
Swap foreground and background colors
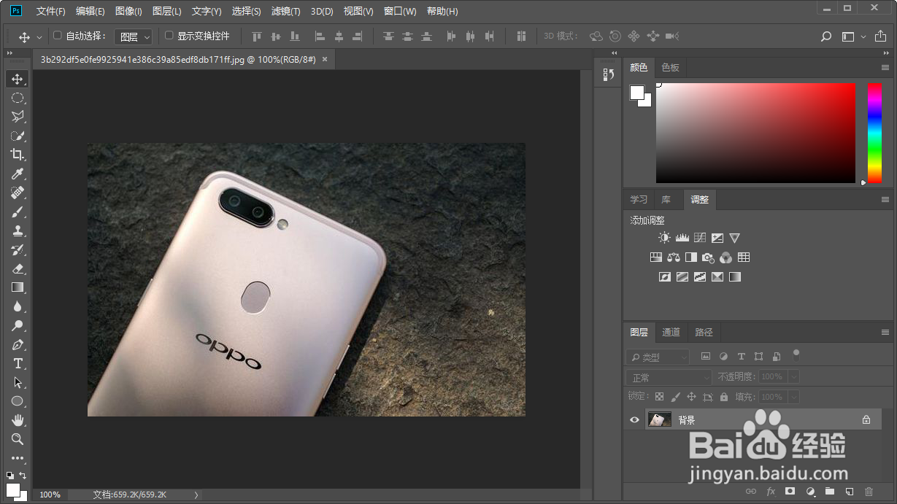(23, 475)
